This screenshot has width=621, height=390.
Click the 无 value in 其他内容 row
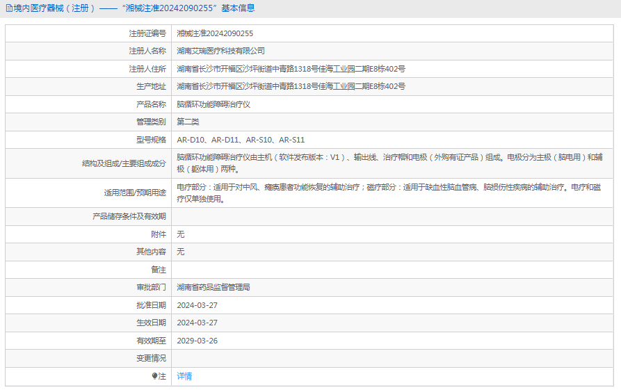181,252
